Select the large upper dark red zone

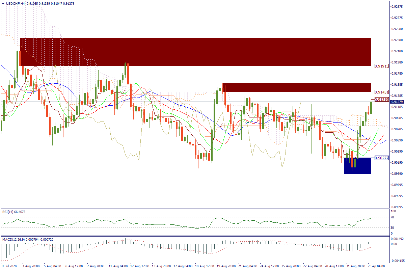pos(195,52)
